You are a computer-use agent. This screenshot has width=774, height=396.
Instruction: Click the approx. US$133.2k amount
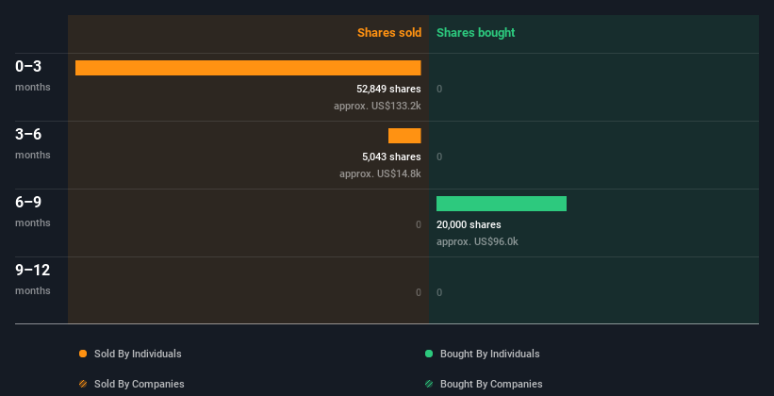tap(377, 106)
